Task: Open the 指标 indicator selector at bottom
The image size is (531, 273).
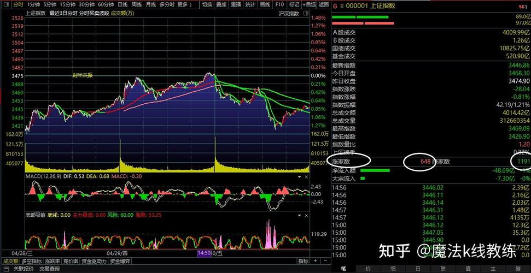Action: pyautogui.click(x=303, y=261)
